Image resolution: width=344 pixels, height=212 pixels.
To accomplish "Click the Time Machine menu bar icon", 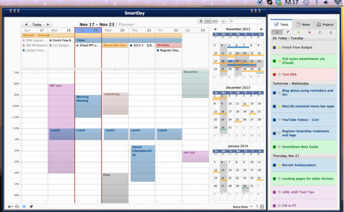I will pos(306,2).
